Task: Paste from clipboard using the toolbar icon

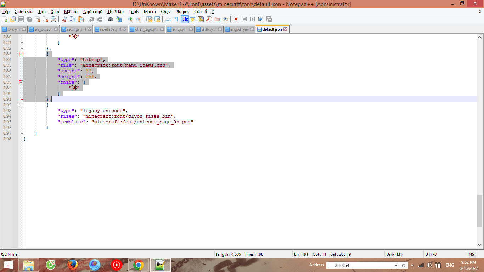Action: click(x=81, y=19)
